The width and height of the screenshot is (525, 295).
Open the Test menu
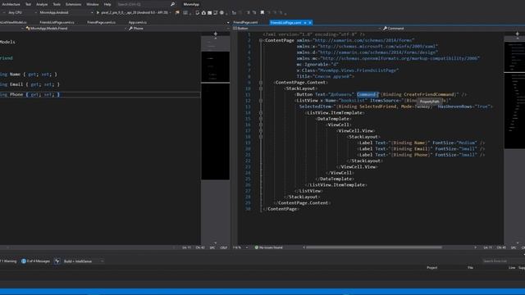coord(28,4)
